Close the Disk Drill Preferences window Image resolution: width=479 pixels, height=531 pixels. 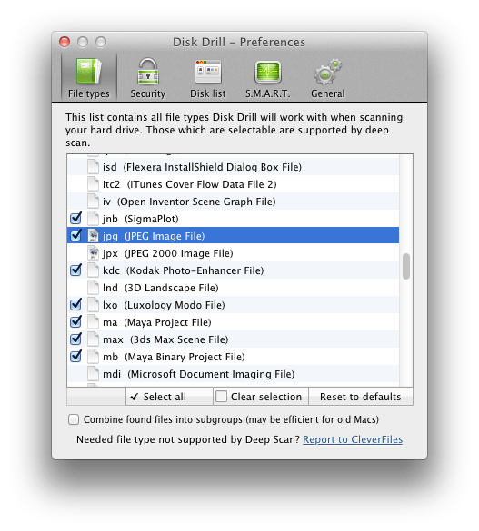click(65, 42)
